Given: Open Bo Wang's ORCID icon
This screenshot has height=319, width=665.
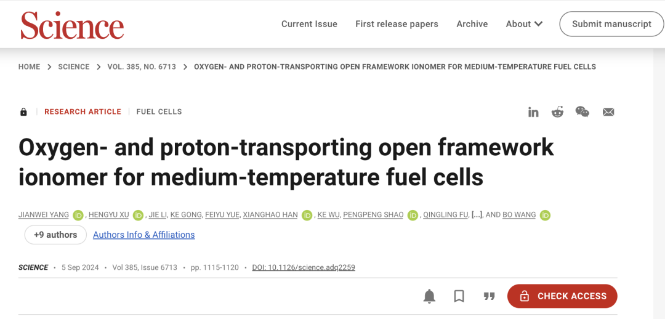Looking at the screenshot, I should pos(545,215).
